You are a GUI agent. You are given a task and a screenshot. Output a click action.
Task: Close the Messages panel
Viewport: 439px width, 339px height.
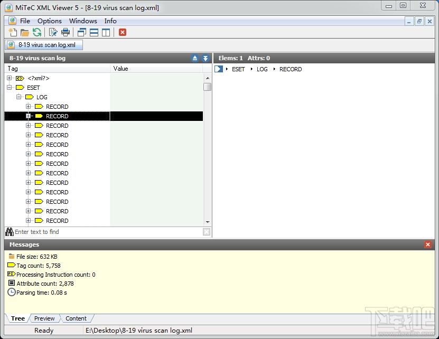tap(428, 244)
